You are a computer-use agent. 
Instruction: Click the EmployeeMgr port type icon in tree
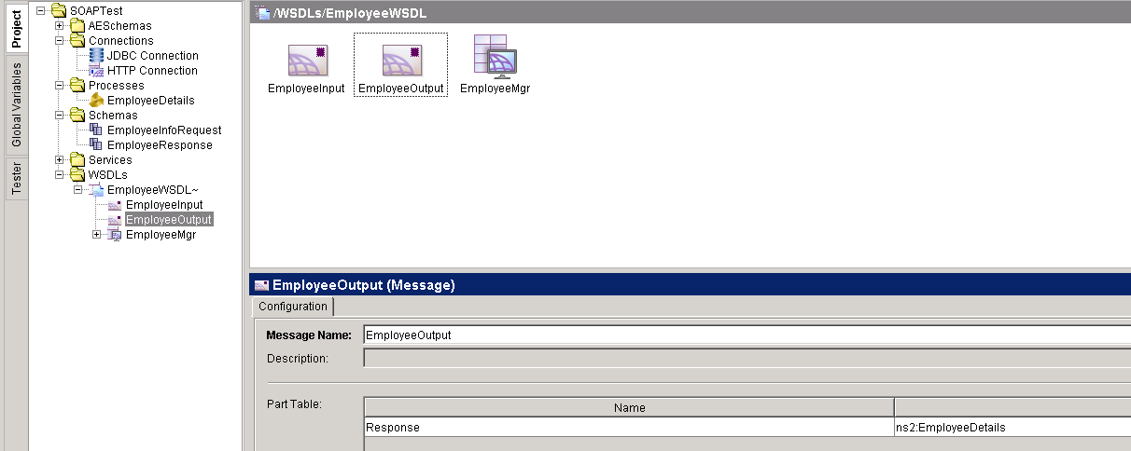click(x=115, y=235)
